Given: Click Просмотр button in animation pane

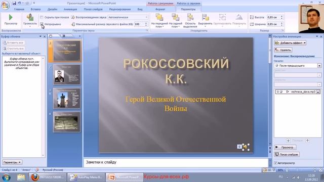Looking at the screenshot, I should [x=285, y=147].
